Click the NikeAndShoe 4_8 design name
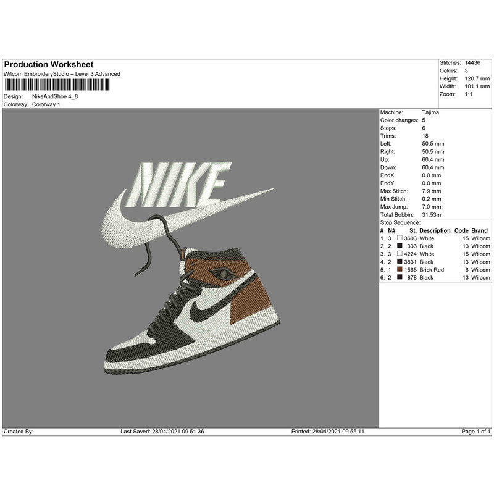Image resolution: width=494 pixels, height=494 pixels. point(56,97)
